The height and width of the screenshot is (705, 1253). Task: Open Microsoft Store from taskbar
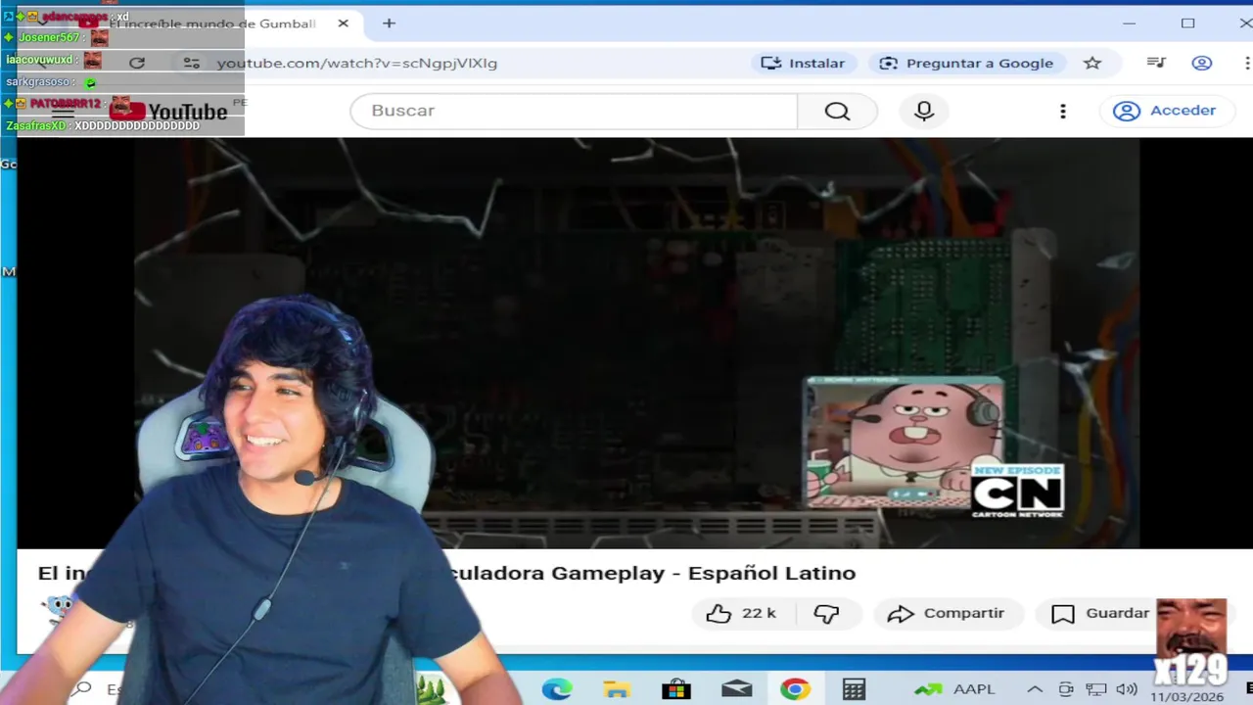(676, 690)
